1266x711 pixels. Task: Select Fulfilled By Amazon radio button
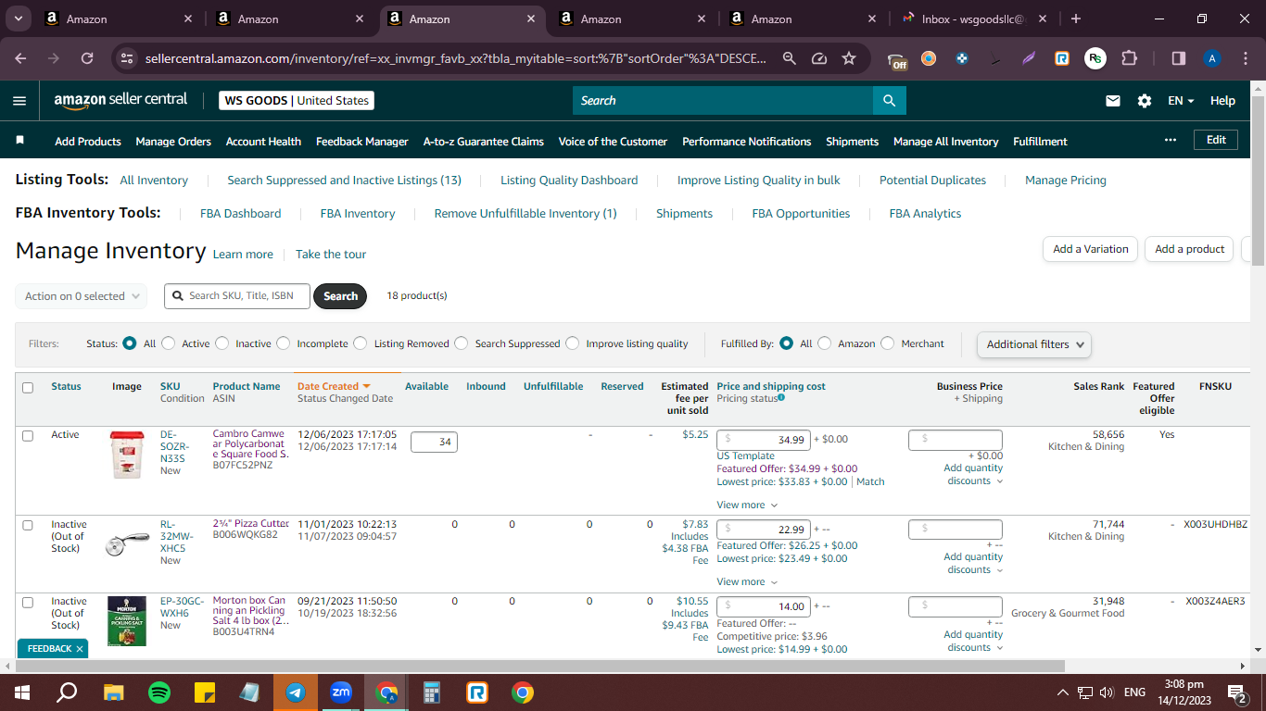(825, 343)
